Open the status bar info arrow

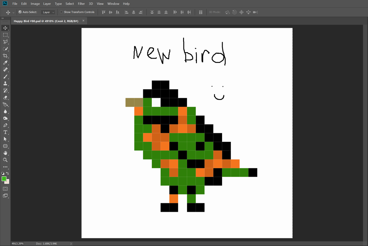(71, 244)
